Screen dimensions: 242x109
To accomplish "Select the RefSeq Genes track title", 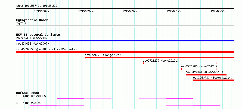I will [28, 93].
